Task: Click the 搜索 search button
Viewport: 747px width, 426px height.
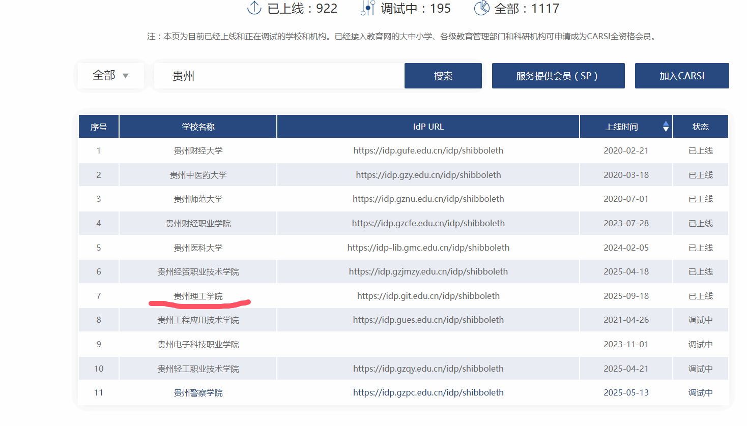Action: pos(443,76)
